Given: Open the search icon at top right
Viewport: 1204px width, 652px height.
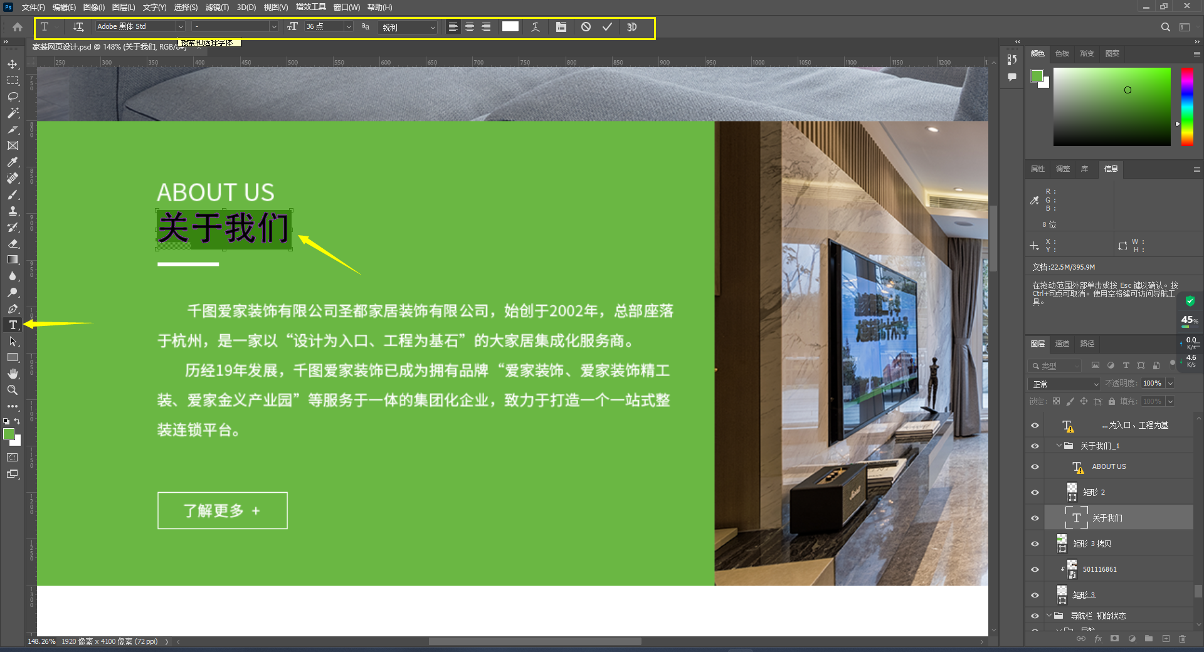Looking at the screenshot, I should pos(1165,27).
